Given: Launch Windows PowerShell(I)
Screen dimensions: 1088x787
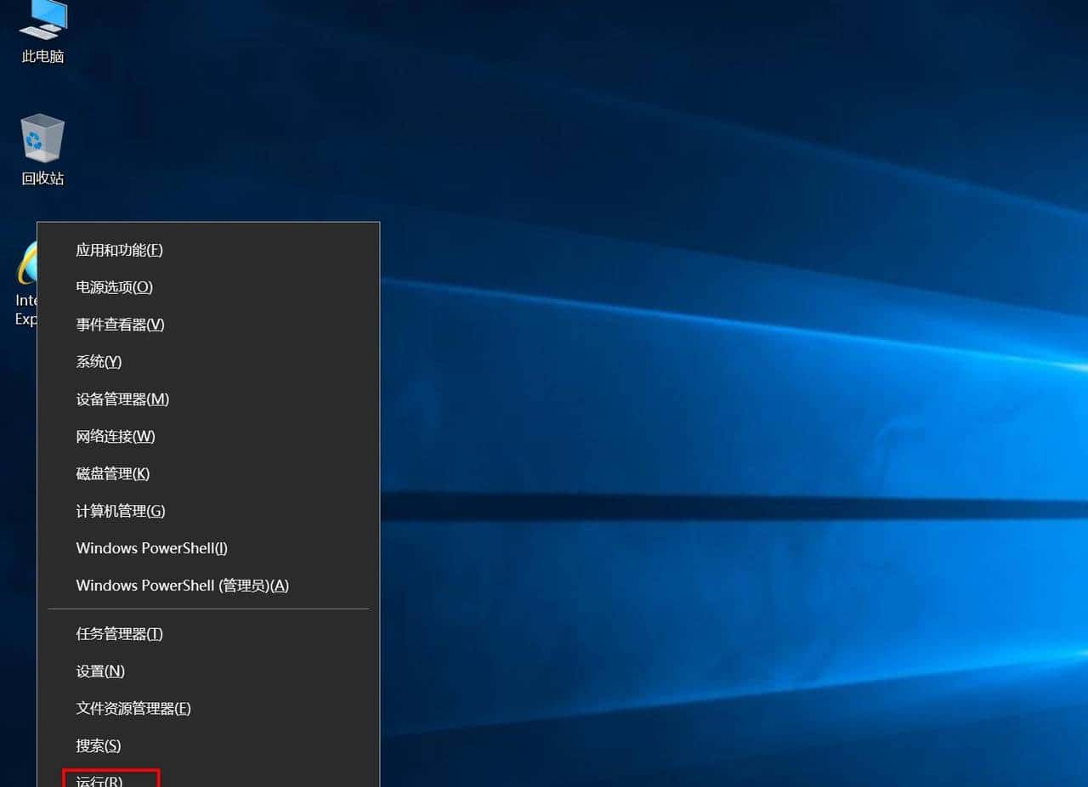Looking at the screenshot, I should [150, 548].
